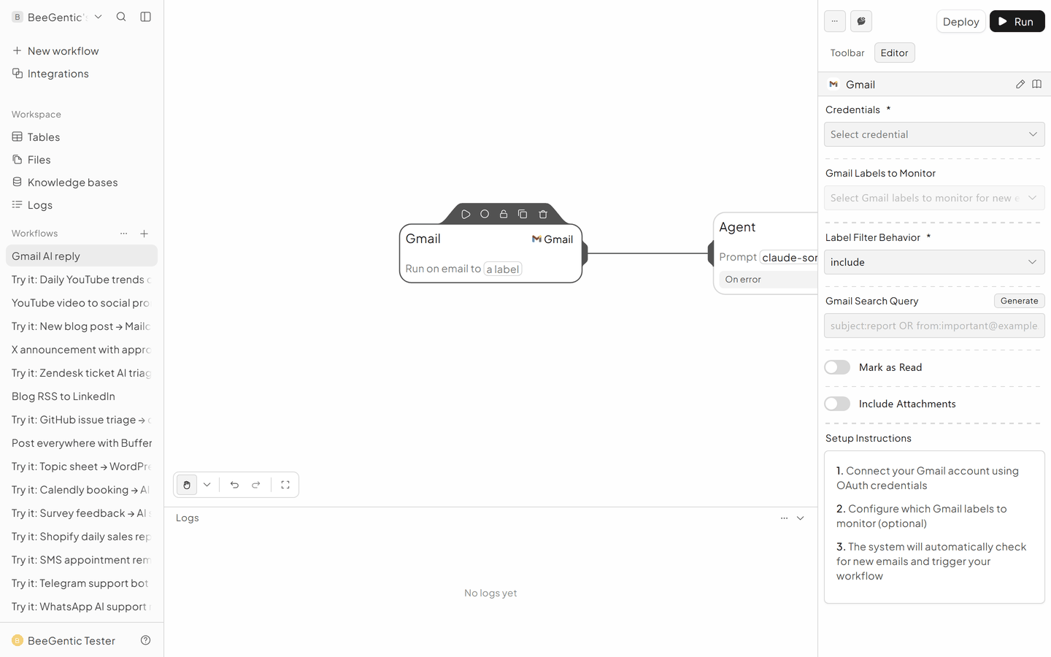The image size is (1051, 657).
Task: Toggle Include Attachments switch
Action: 837,404
